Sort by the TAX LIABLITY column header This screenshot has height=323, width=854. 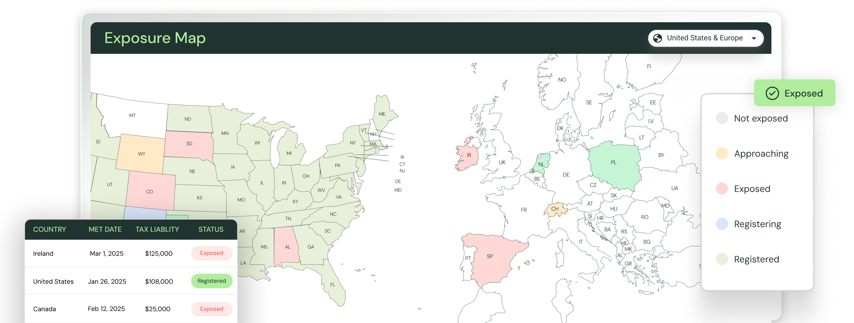(157, 229)
